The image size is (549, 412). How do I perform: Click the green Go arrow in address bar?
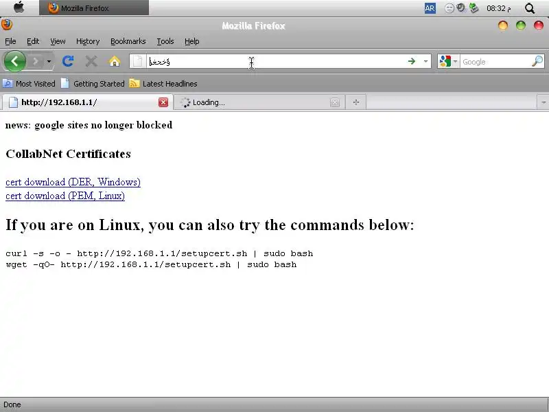tap(411, 61)
